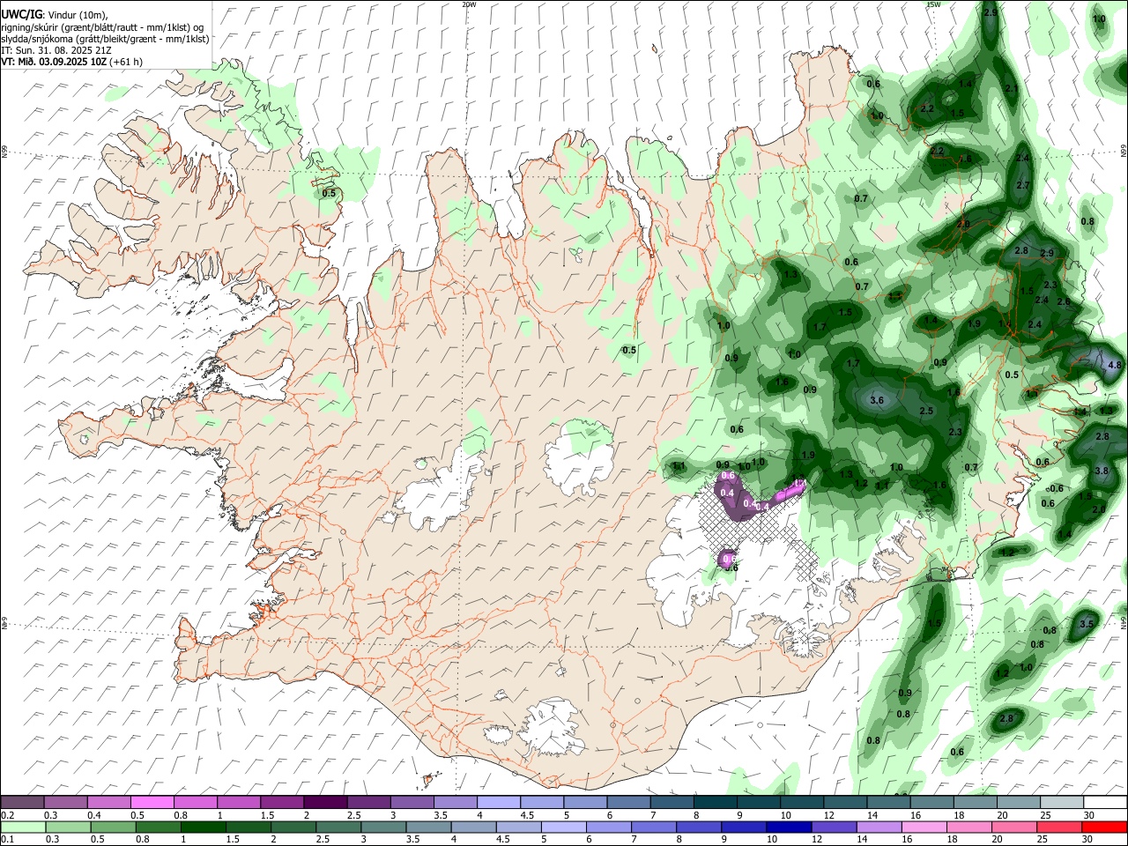Image resolution: width=1128 pixels, height=846 pixels.
Task: Click the light pink swatch above 16 in lower legend
Action: click(x=924, y=827)
